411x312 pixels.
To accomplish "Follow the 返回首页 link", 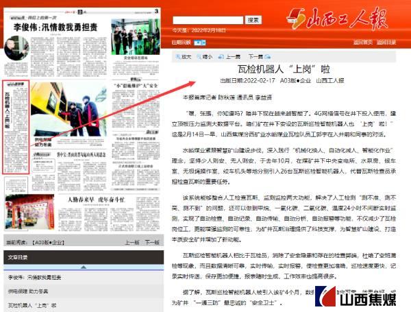I will 362,43.
